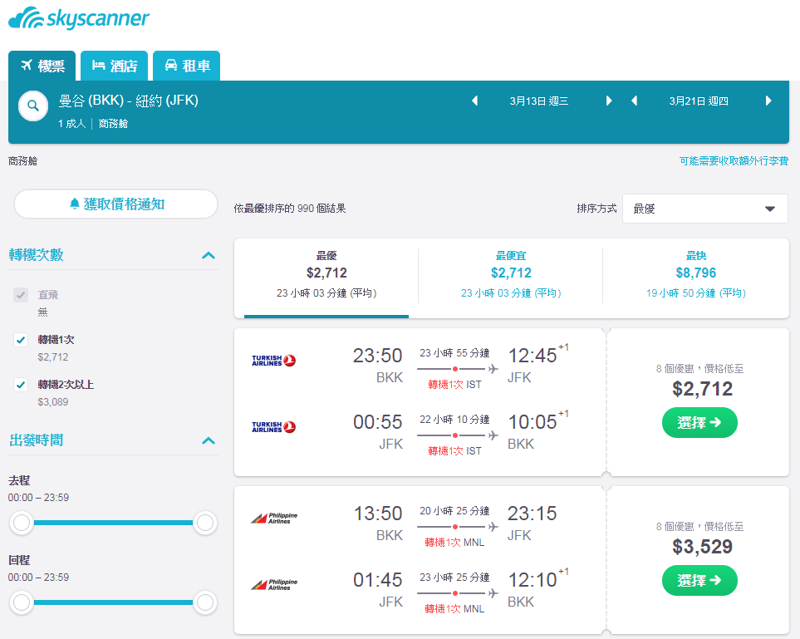Toggle the 直飛 checkbox
The image size is (800, 639).
[21, 295]
